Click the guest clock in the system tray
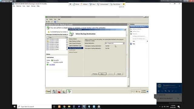194x109 pixels. pos(143,91)
